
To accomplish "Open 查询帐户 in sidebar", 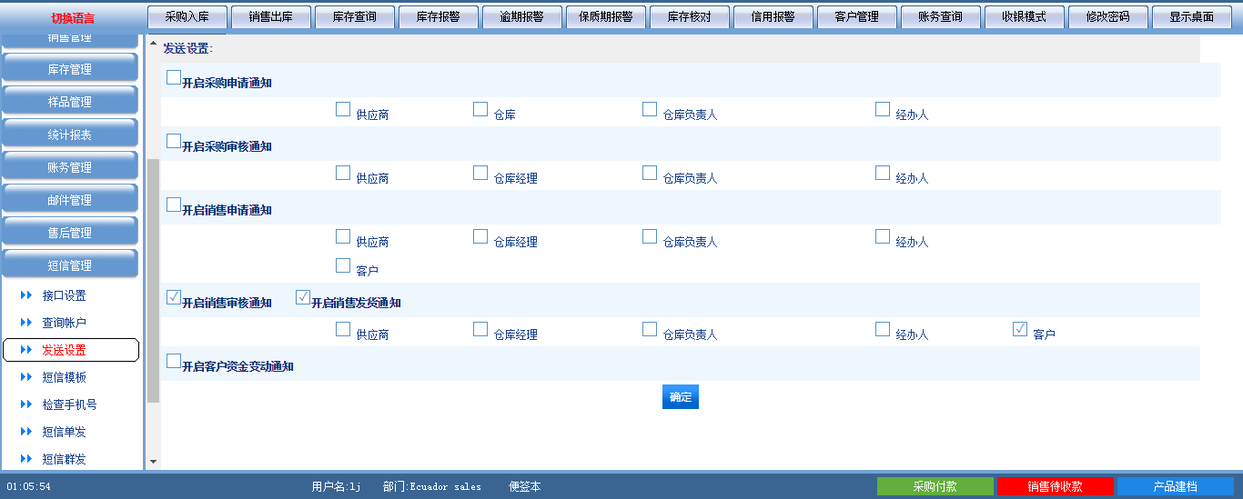I will [64, 323].
